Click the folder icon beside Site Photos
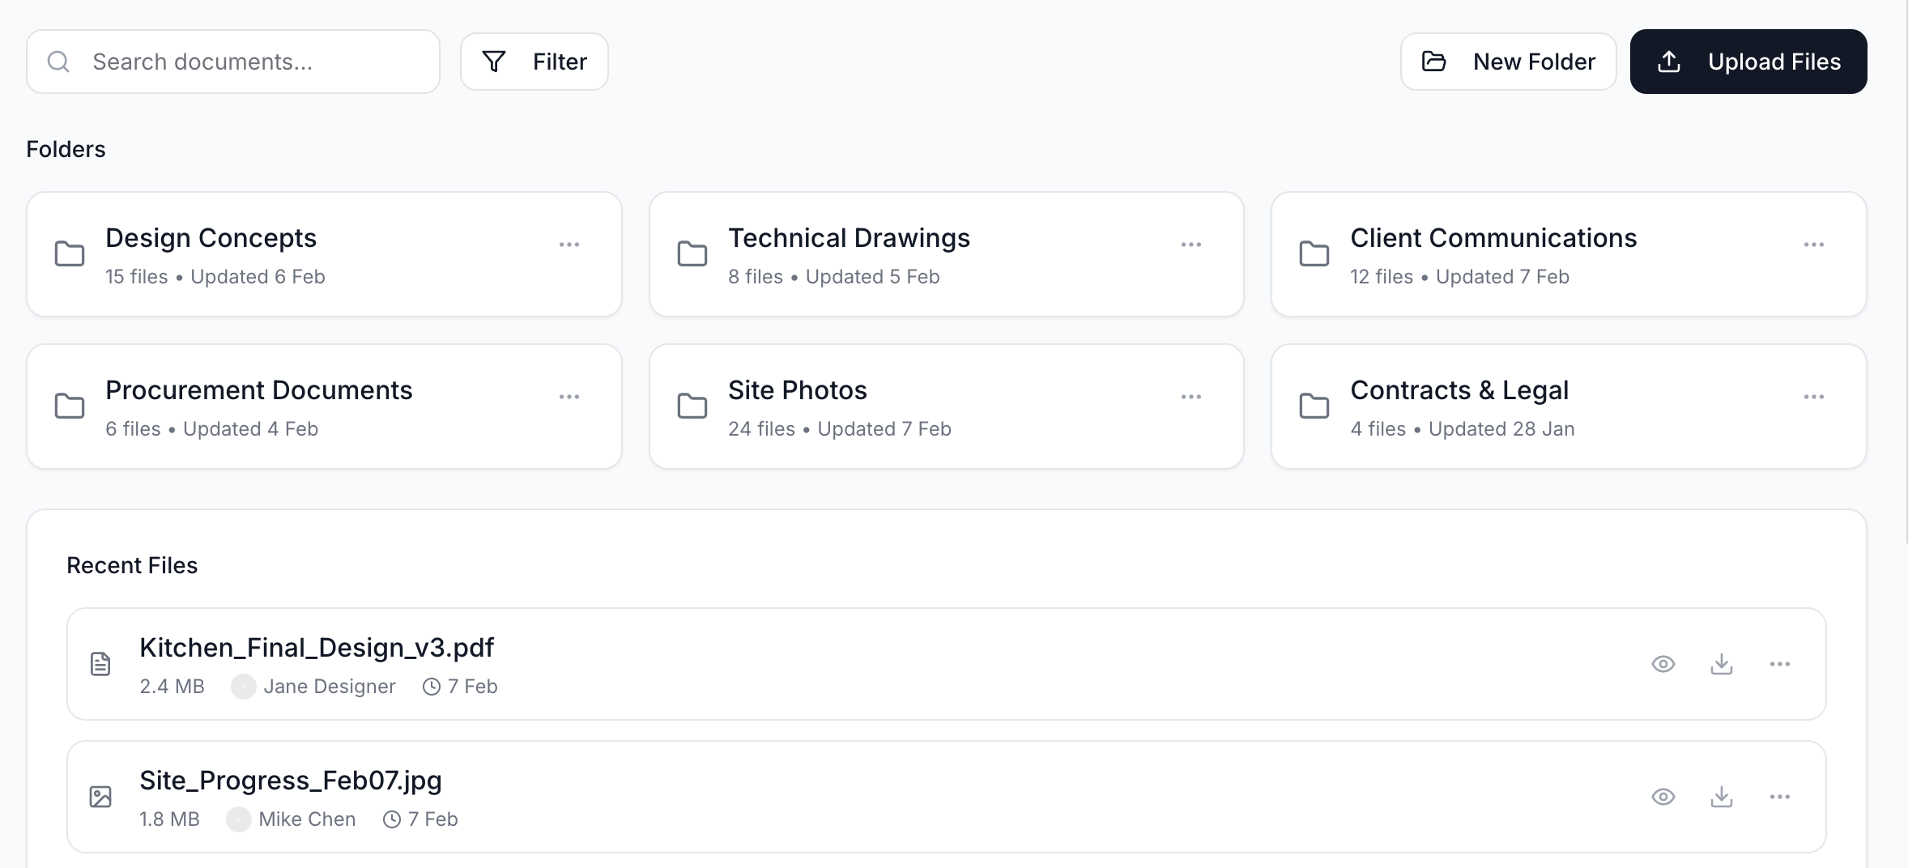Viewport: 1908px width, 868px height. tap(692, 406)
